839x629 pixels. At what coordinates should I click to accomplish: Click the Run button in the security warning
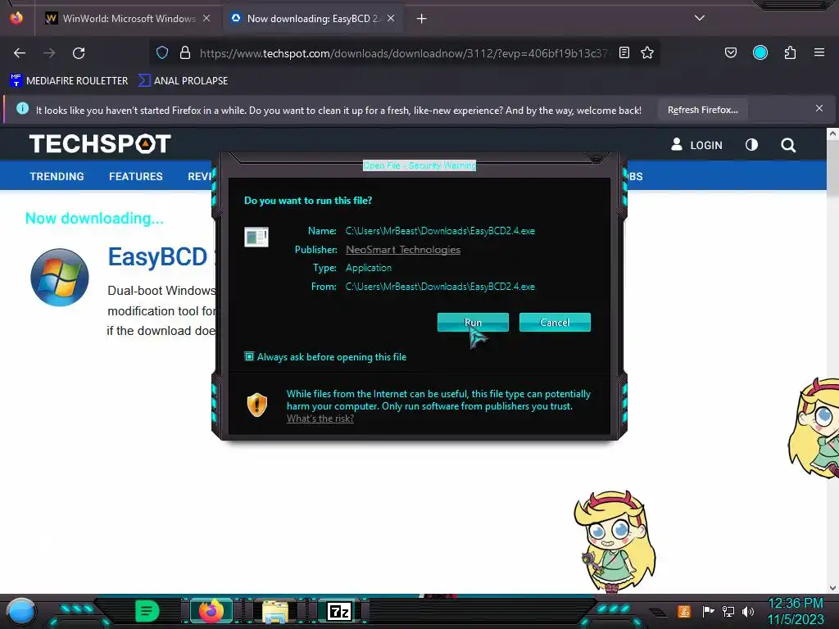coord(473,322)
